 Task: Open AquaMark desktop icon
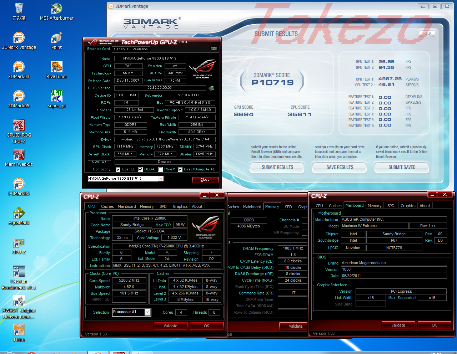click(19, 216)
